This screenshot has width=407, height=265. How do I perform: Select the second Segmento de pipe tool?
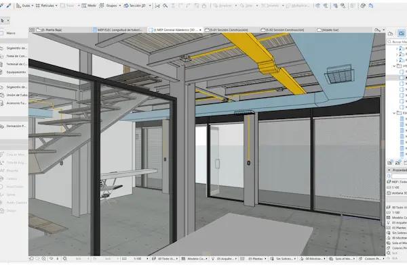point(14,87)
